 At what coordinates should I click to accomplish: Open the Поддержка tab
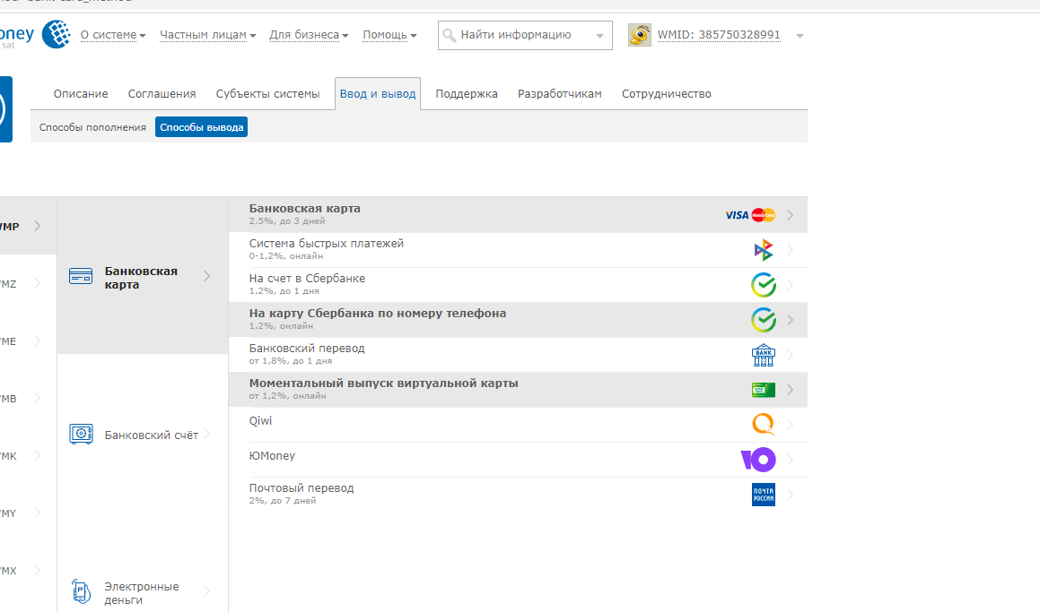coord(467,94)
